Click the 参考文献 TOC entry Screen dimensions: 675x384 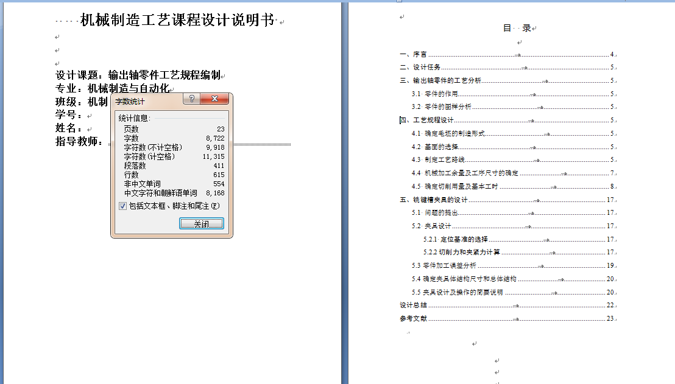[x=412, y=317]
